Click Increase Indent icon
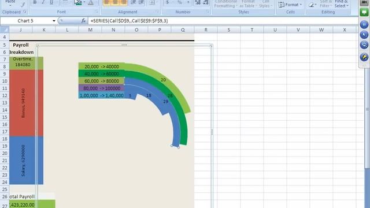 click(141, 2)
